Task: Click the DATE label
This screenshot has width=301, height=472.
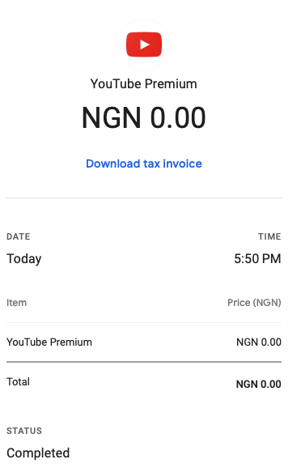Action: (x=19, y=236)
